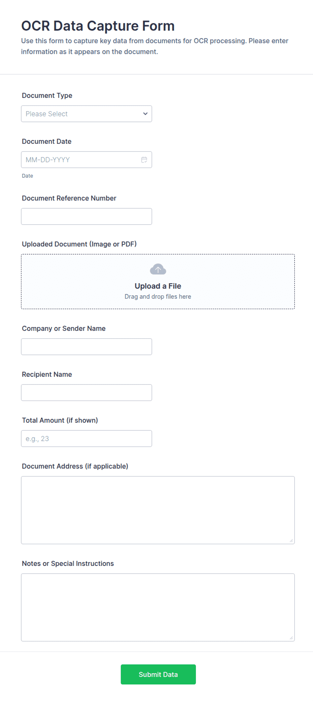This screenshot has width=313, height=701.
Task: Open the Document Type dropdown
Action: [x=86, y=114]
